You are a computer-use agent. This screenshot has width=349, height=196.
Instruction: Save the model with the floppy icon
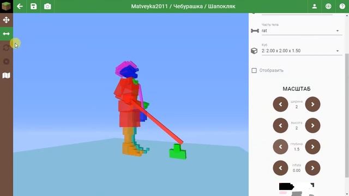tap(34, 6)
